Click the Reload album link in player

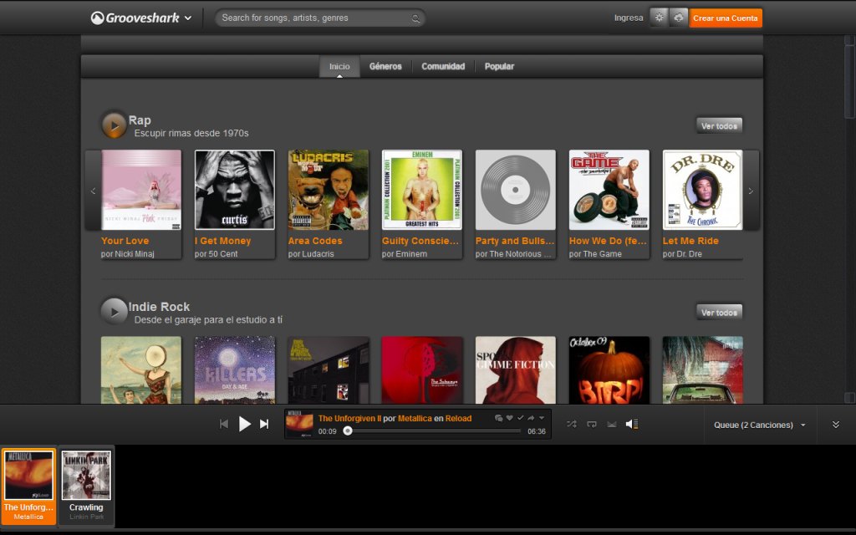[459, 419]
